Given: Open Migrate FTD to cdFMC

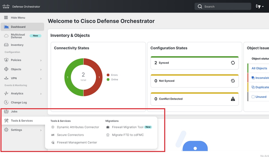Looking at the screenshot, I should click(x=128, y=135).
